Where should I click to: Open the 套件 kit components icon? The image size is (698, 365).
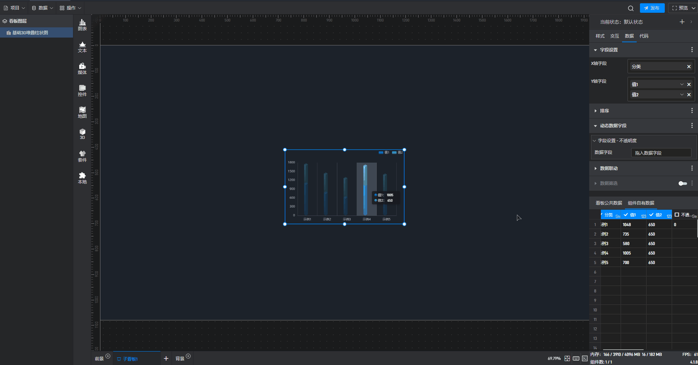click(82, 156)
